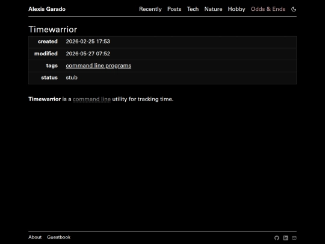Click the modified row label
Screen dimensions: 325x244
point(46,54)
